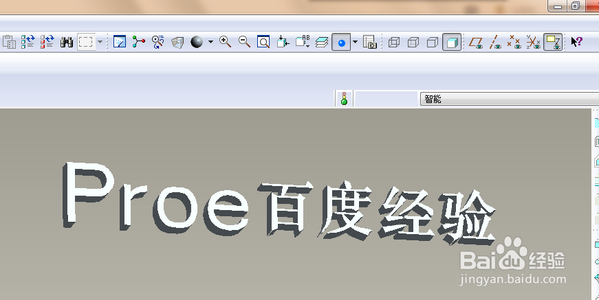The image size is (599, 300).
Task: Toggle datum points visibility
Action: 514,42
